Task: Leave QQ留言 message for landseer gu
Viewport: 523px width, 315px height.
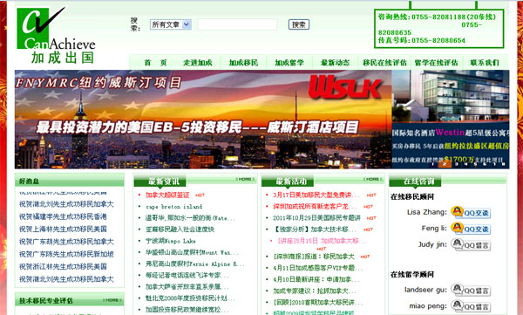Action: coord(471,290)
